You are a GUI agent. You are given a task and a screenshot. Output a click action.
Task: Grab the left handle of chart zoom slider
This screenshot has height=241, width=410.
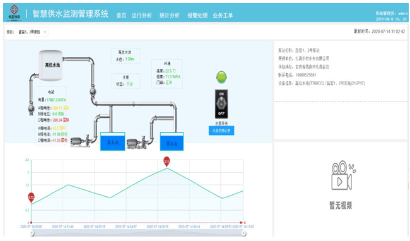32,233
